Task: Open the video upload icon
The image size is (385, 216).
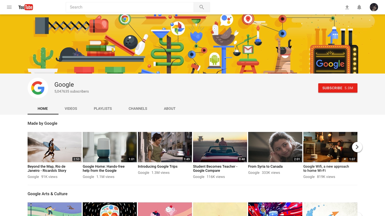Action: coord(347,7)
